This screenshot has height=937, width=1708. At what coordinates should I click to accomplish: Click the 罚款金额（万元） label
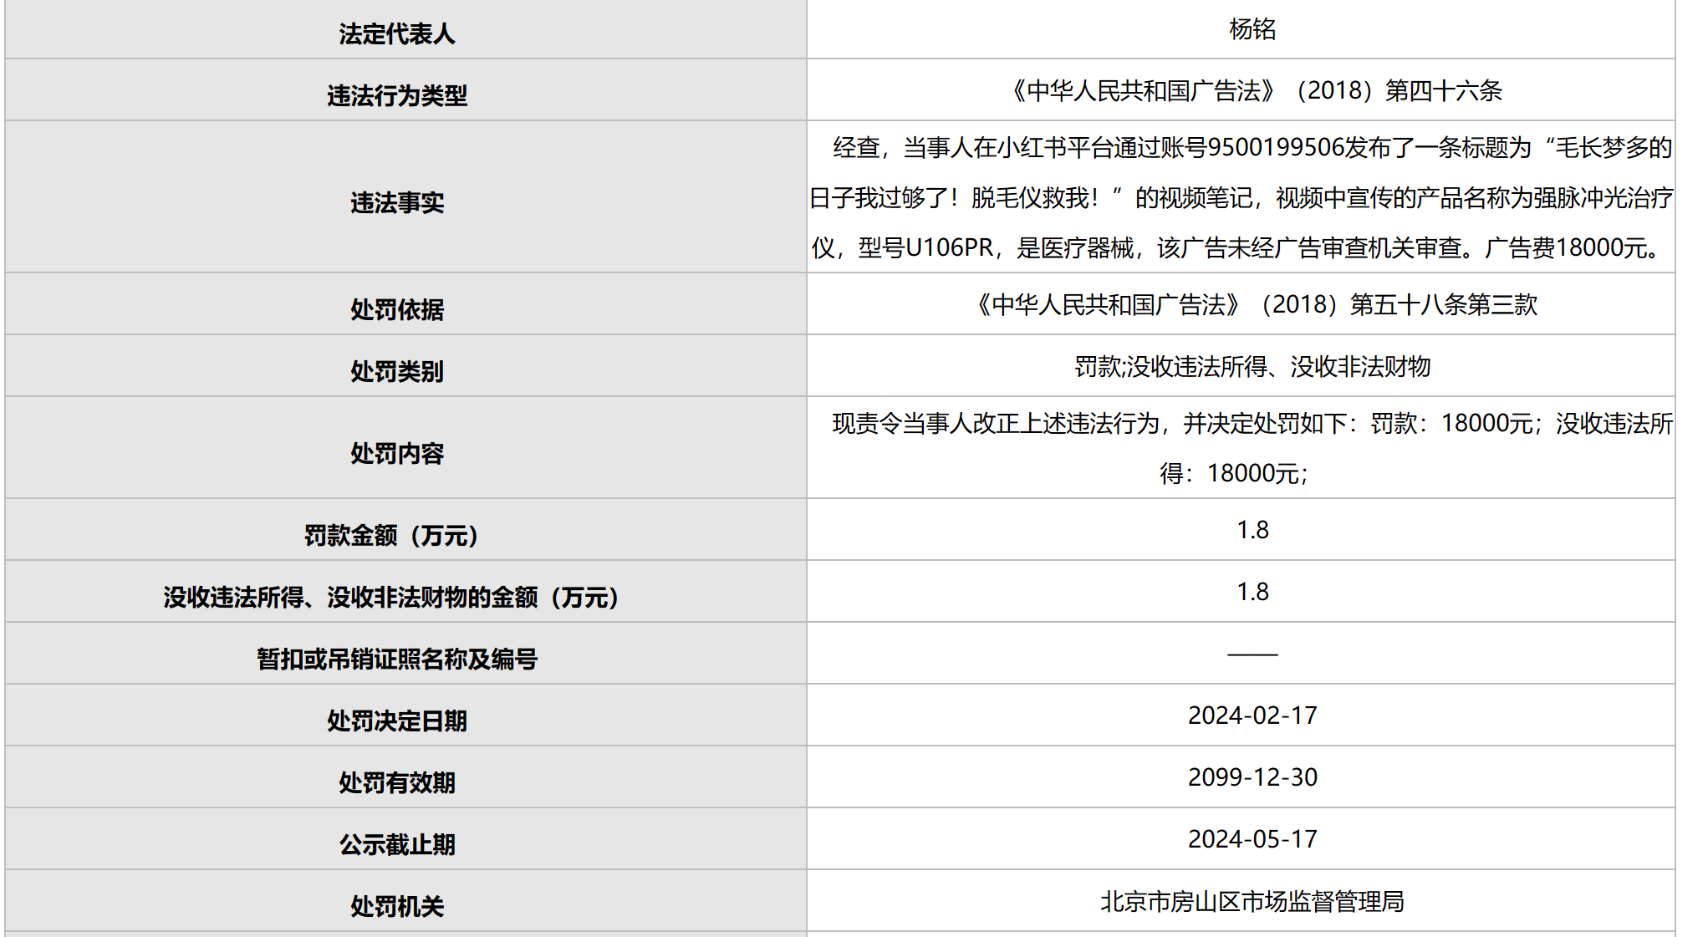coord(390,536)
